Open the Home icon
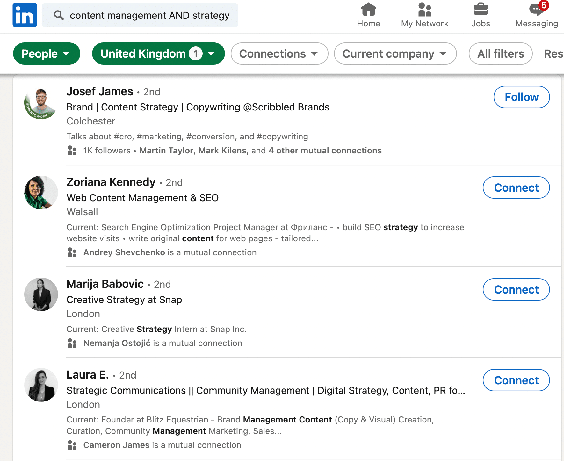This screenshot has height=461, width=564. 368,10
